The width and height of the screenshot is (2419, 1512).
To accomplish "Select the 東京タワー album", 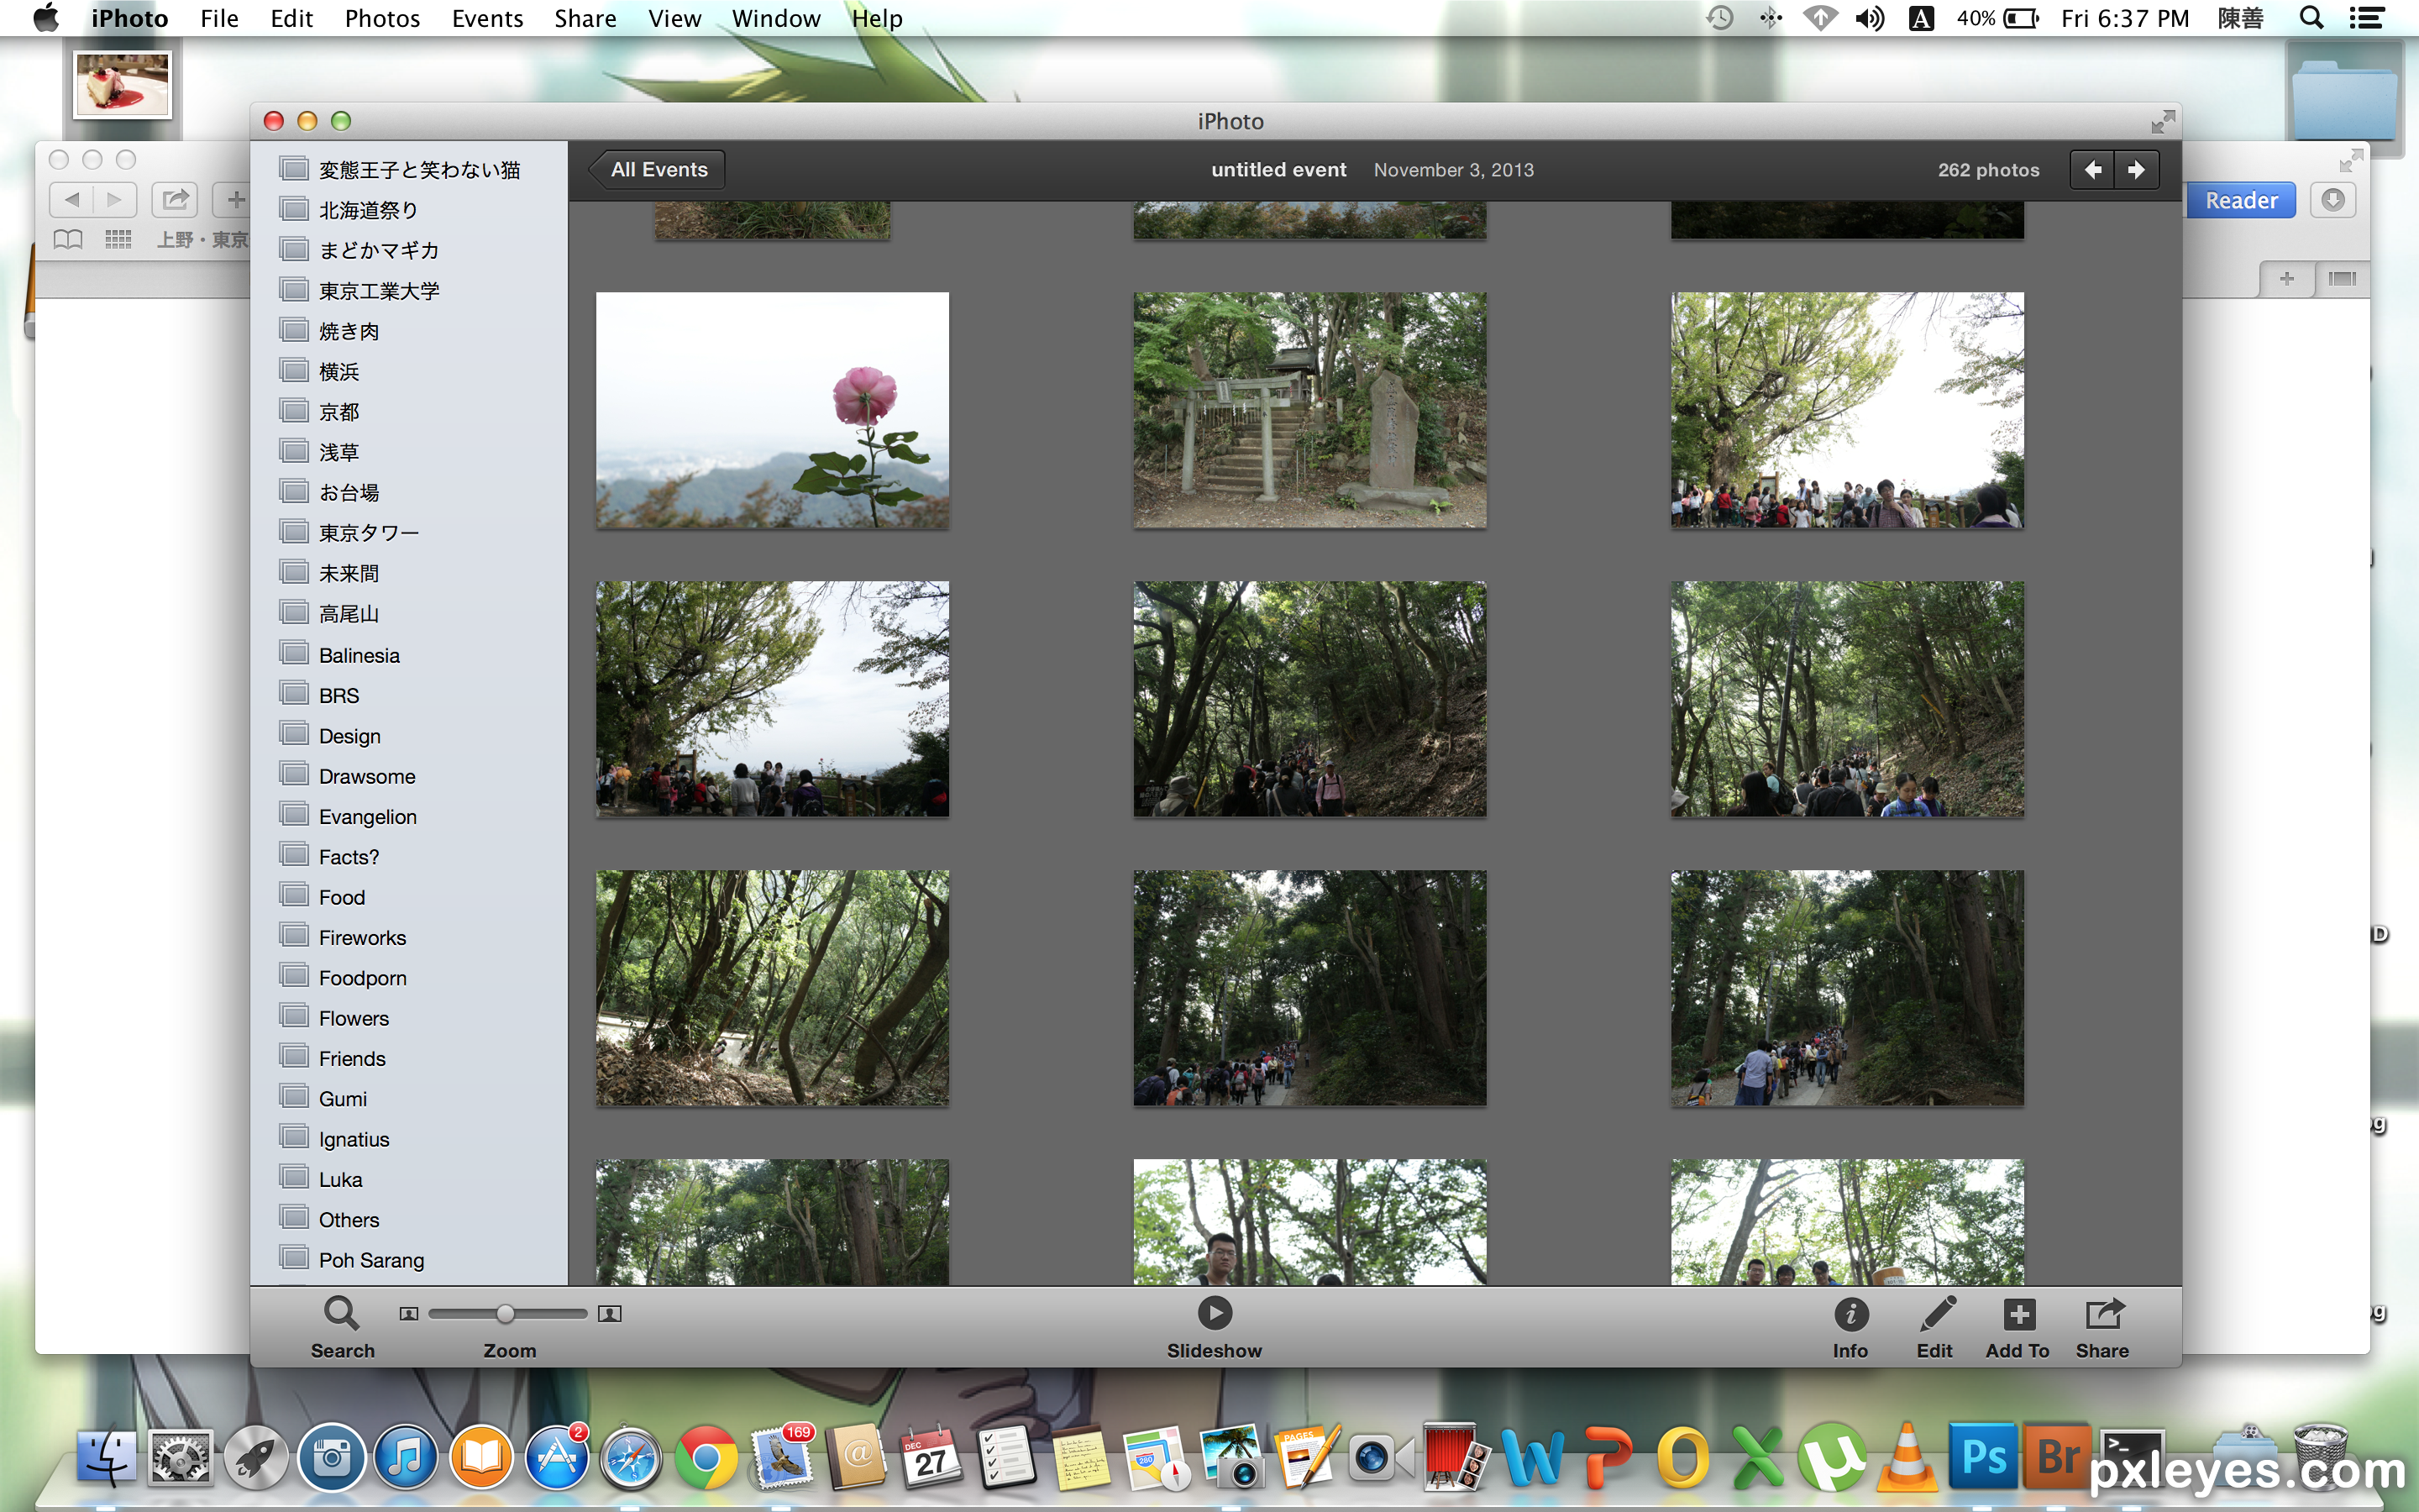I will (x=368, y=533).
